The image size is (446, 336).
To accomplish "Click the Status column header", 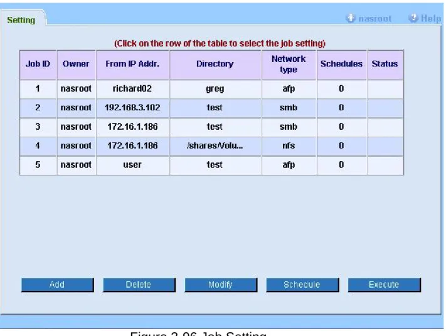I will click(385, 65).
